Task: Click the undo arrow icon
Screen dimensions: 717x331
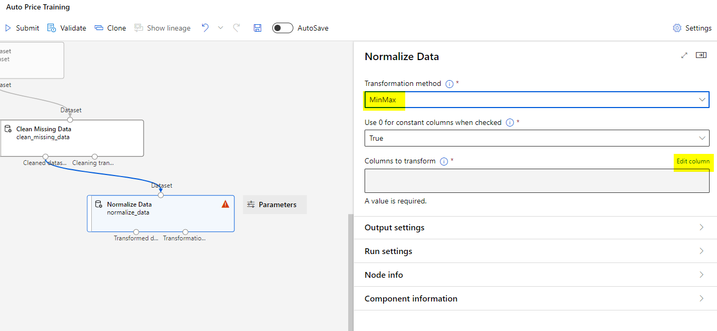Action: coord(205,28)
